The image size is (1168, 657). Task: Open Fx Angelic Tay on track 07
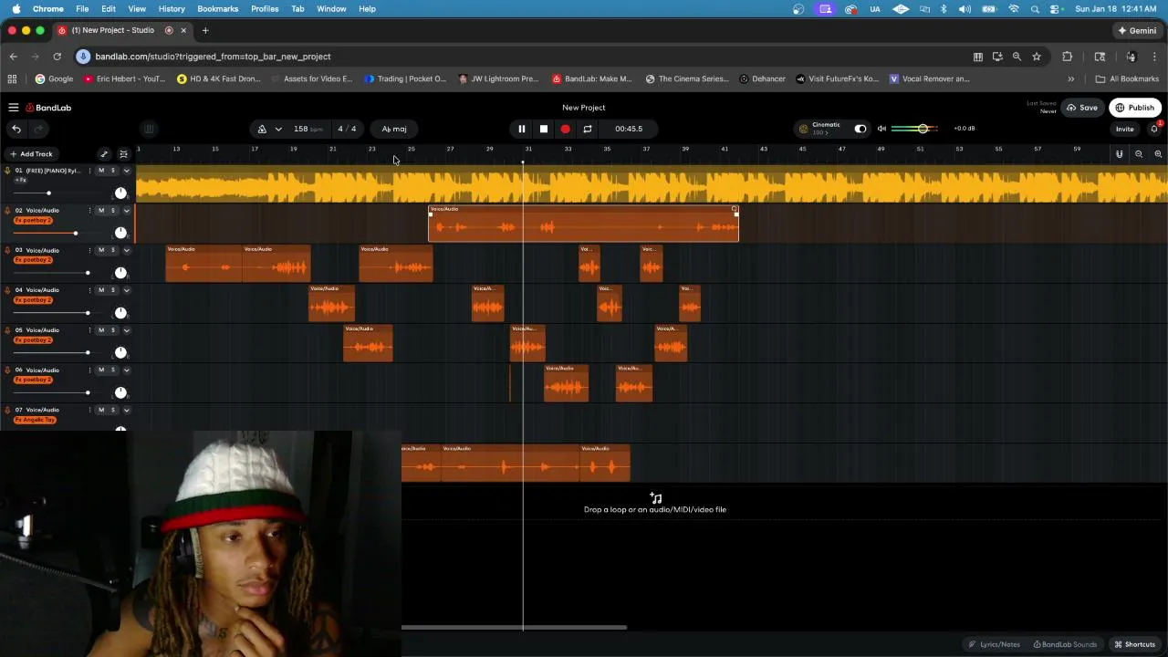click(x=36, y=420)
